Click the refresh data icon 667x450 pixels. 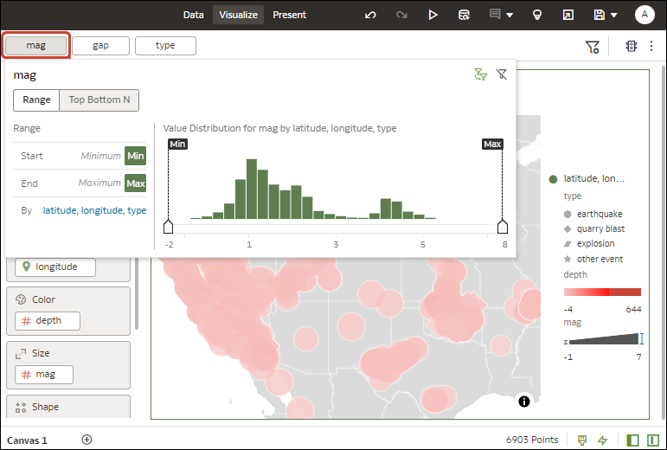[464, 15]
